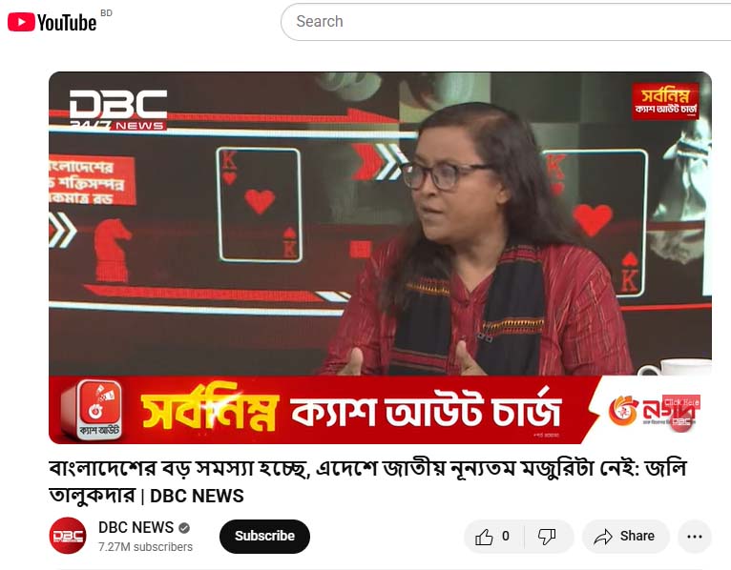The image size is (731, 570).
Task: Click the verified badge beside DBC NEWS
Action: (184, 528)
